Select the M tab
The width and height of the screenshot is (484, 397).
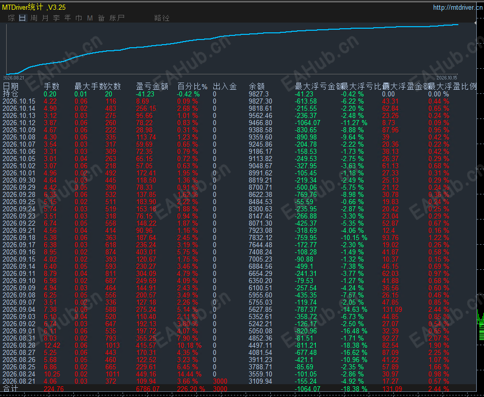pyautogui.click(x=90, y=18)
